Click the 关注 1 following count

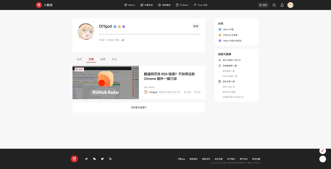coord(103,40)
